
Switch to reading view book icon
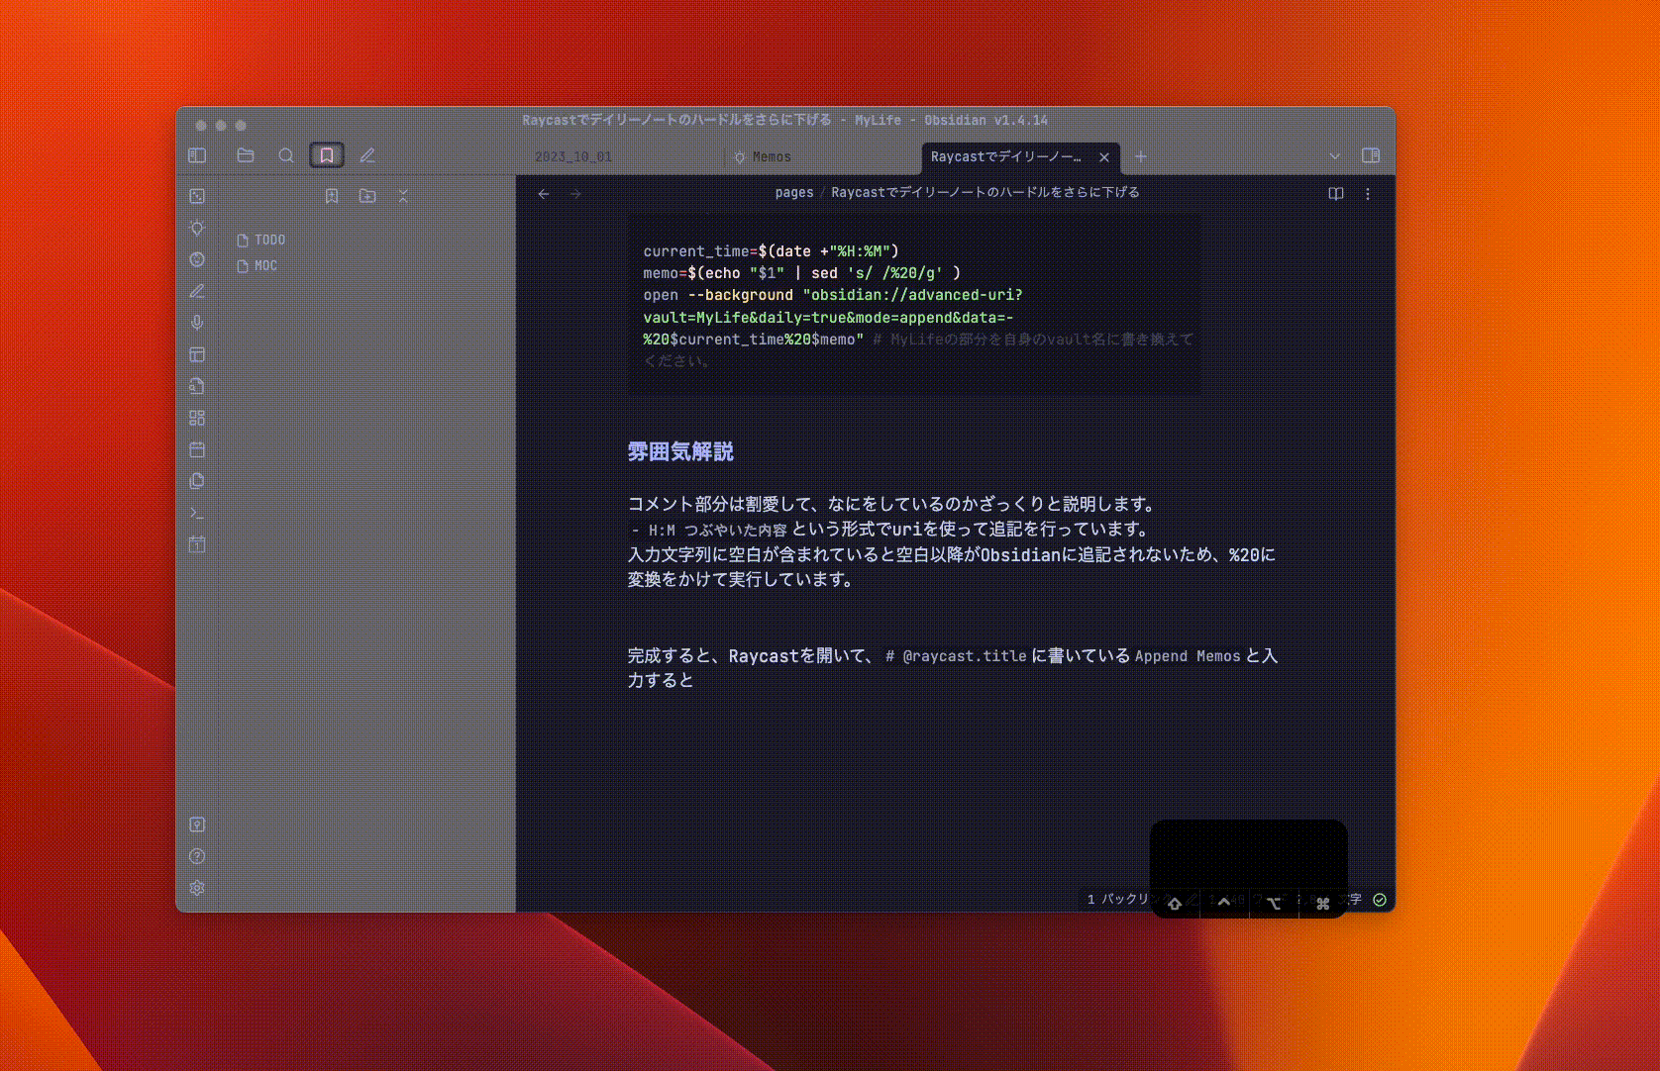pos(1336,194)
